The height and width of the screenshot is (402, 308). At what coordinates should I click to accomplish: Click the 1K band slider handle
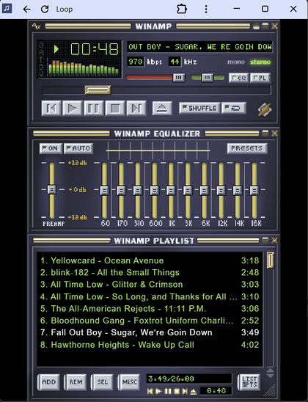[x=171, y=191]
